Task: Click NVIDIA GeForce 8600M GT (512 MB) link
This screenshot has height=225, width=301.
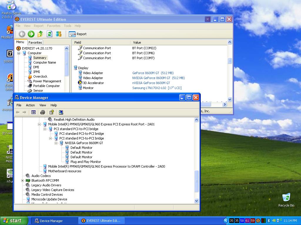Action: [158, 78]
